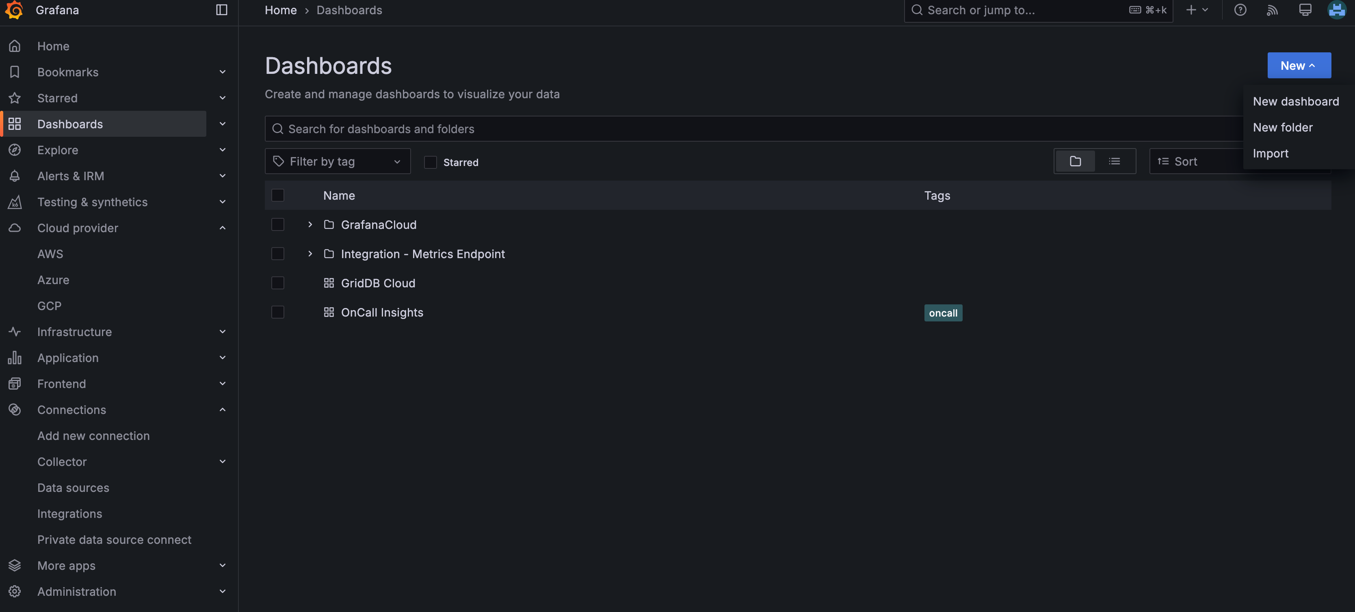Open the news feed RSS icon
The height and width of the screenshot is (612, 1355).
pos(1272,10)
